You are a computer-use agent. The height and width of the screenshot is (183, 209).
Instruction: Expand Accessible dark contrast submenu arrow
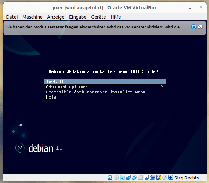tap(162, 92)
